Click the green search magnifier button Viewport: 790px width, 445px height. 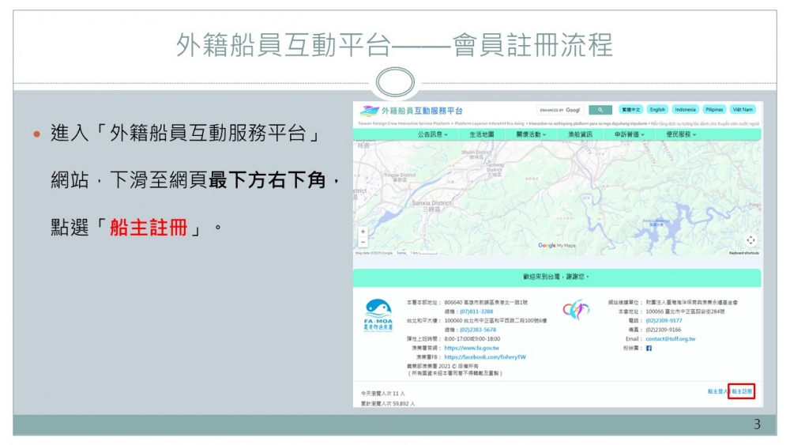(x=600, y=110)
